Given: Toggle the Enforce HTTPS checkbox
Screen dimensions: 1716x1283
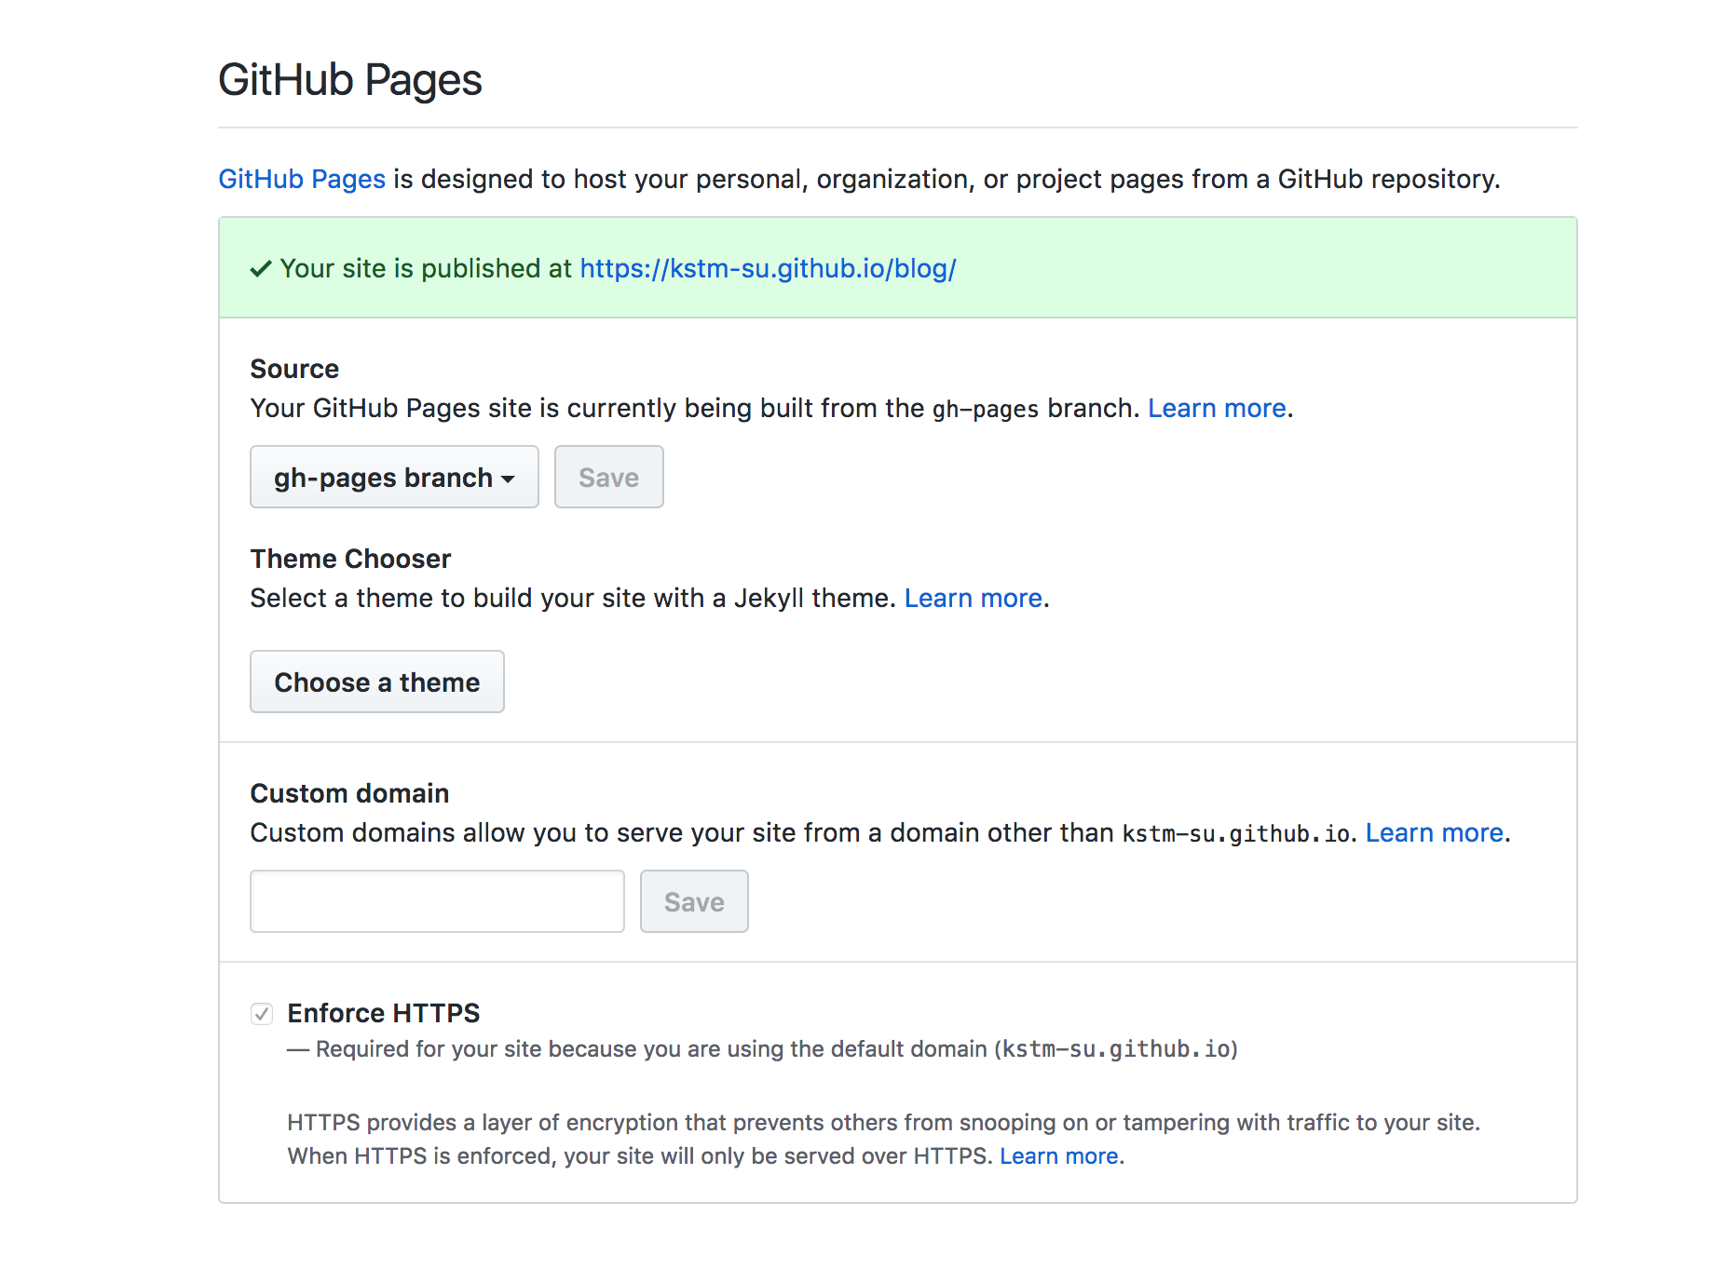Looking at the screenshot, I should (262, 1014).
